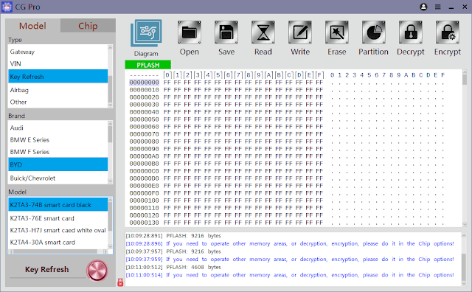Select K2TA4-30A smart card model
The height and width of the screenshot is (292, 472).
click(58, 243)
